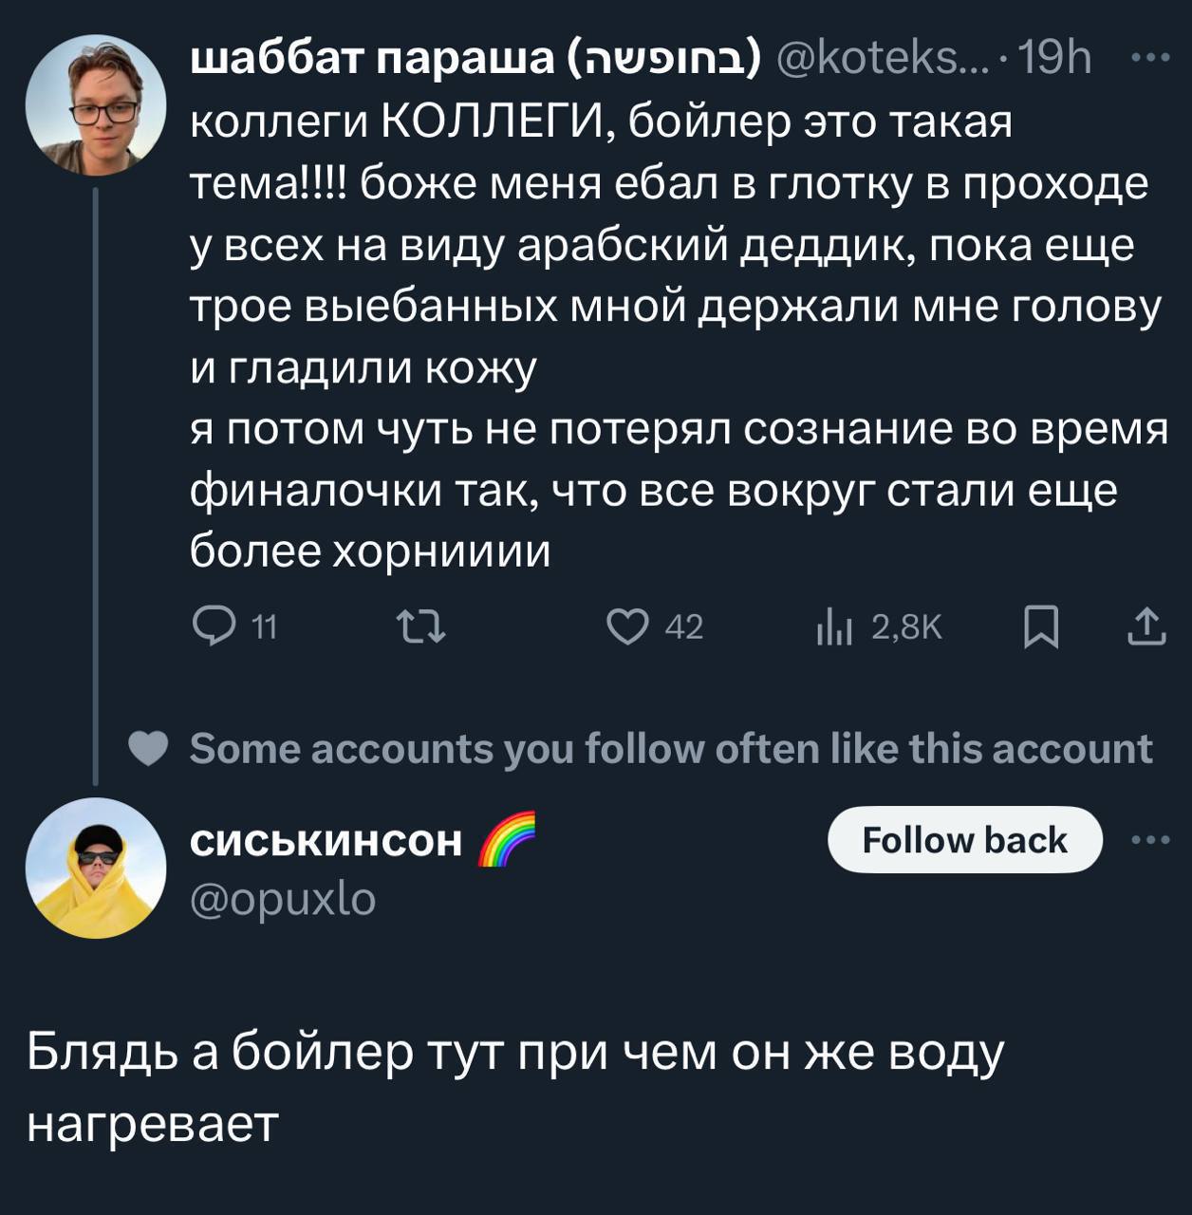
Task: Repost the top tweet using the retweet icon
Action: pos(419,627)
